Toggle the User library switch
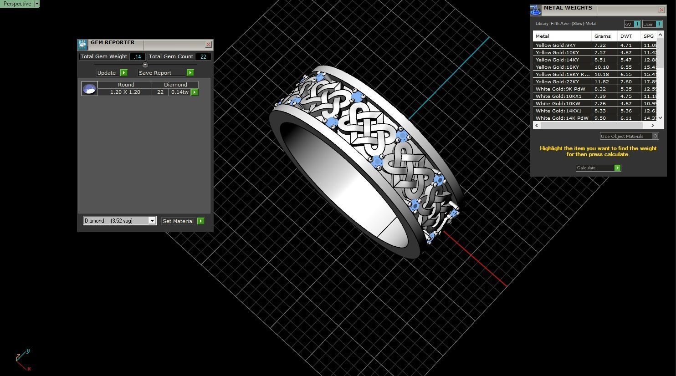 click(x=652, y=24)
